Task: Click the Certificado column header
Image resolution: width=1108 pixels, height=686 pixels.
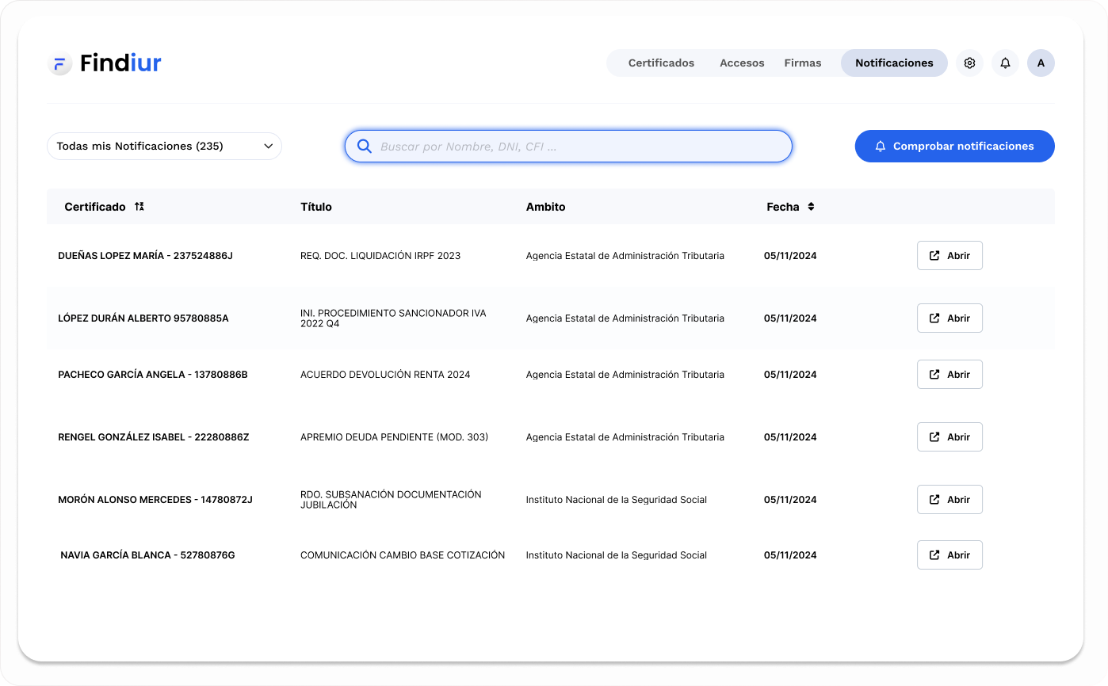Action: (95, 207)
